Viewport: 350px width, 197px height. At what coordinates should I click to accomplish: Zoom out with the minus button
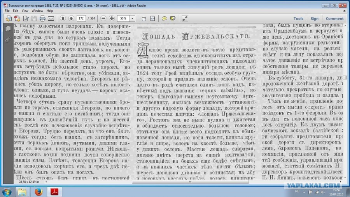pos(103,18)
